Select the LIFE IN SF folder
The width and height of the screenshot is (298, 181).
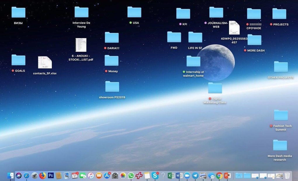pyautogui.click(x=195, y=37)
